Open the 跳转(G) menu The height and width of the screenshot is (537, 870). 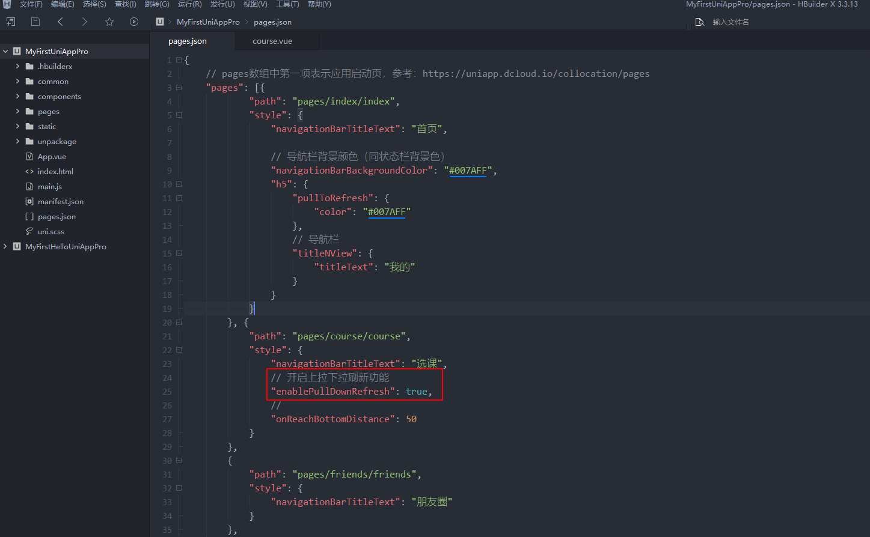[x=157, y=4]
